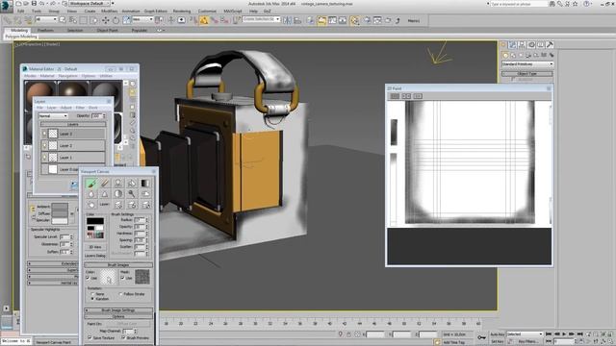Select the Smudge tool in Viewport Canvas
Image resolution: width=616 pixels, height=346 pixels.
click(145, 194)
